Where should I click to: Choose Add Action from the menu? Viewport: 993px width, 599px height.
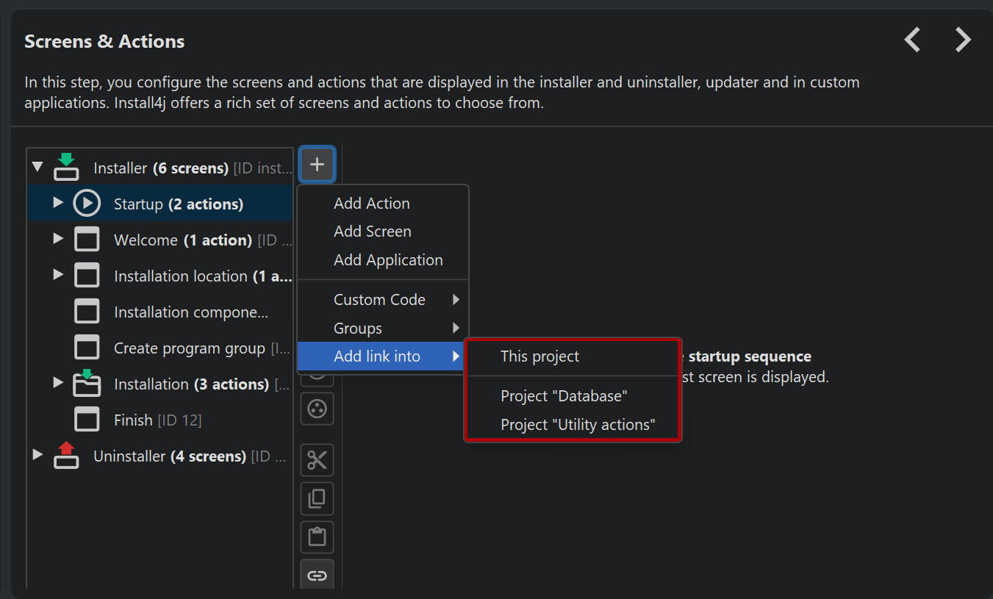[x=371, y=204]
